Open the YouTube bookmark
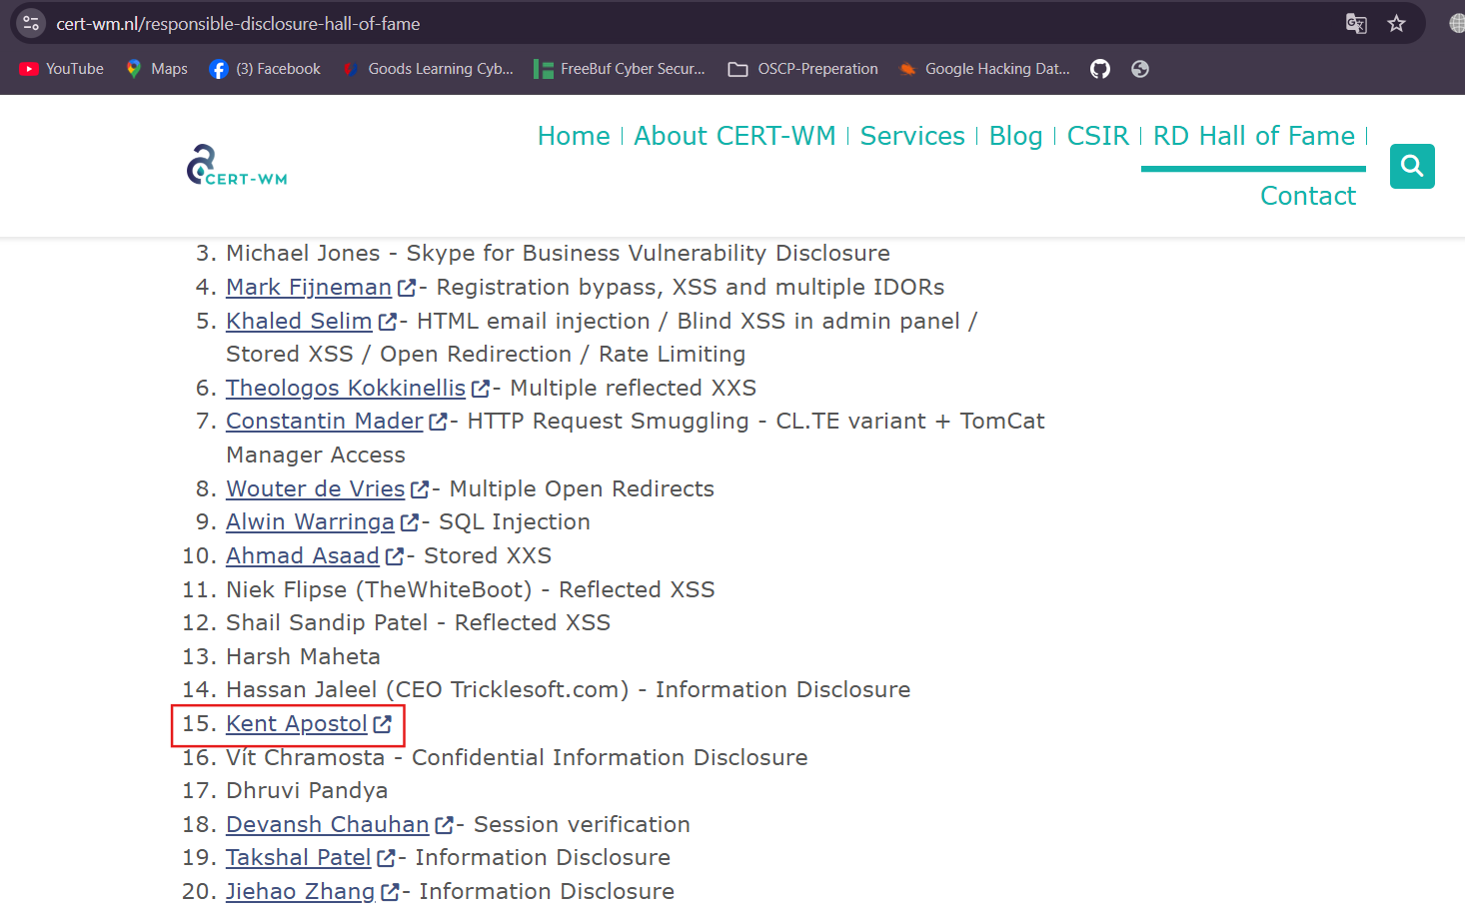This screenshot has height=922, width=1465. 61,69
